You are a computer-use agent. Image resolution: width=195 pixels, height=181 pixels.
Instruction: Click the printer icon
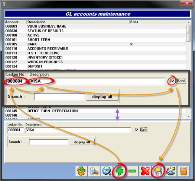171,171
